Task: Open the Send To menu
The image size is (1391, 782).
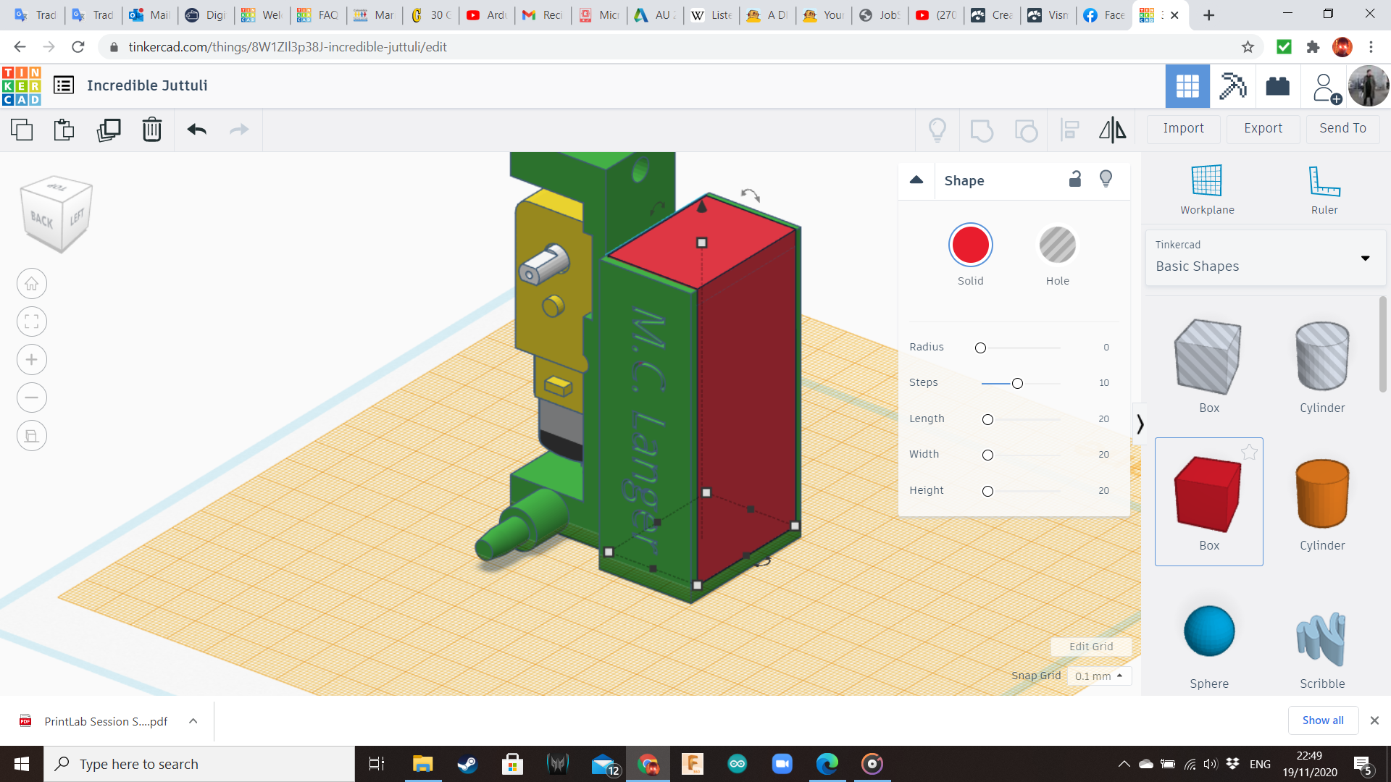Action: (1342, 128)
